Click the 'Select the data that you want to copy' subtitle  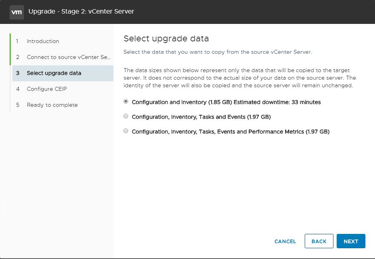pyautogui.click(x=218, y=52)
